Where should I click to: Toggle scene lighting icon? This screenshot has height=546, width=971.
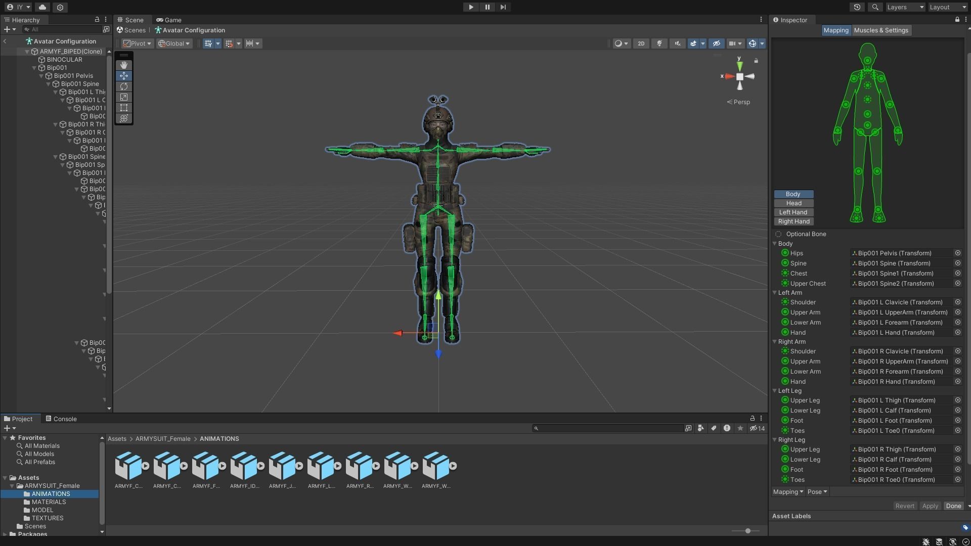(659, 43)
